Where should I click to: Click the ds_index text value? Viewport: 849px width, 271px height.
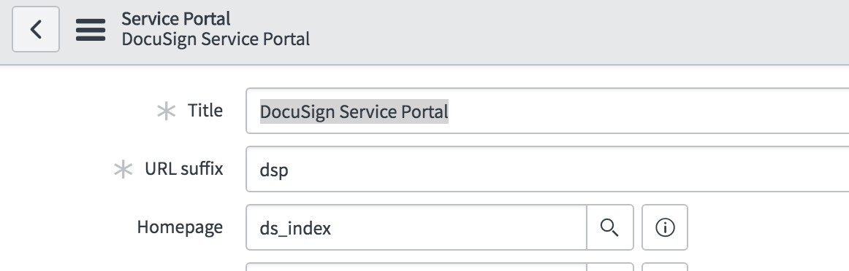[296, 228]
